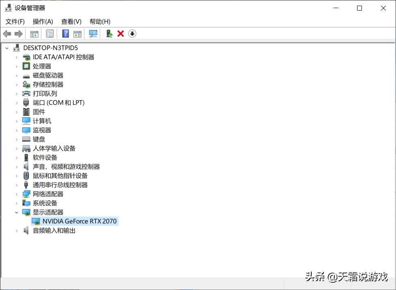The width and height of the screenshot is (396, 290).
Task: Click the 软件设备 software device icon
Action: [26, 157]
